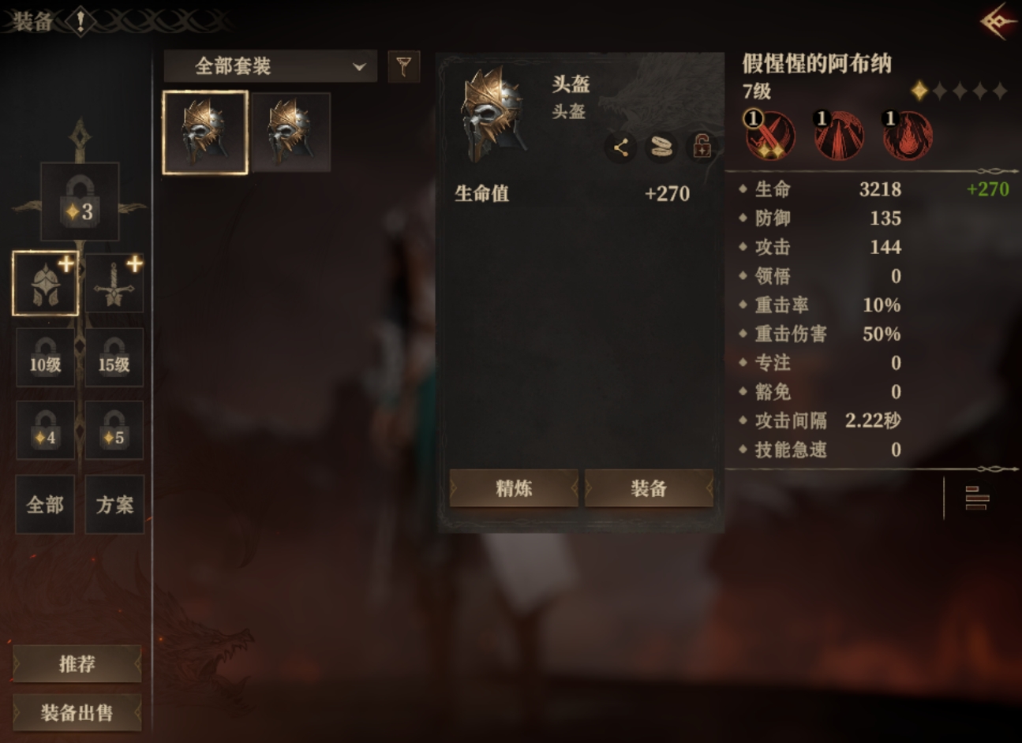
Task: Switch to the 全部 tab
Action: pyautogui.click(x=45, y=505)
